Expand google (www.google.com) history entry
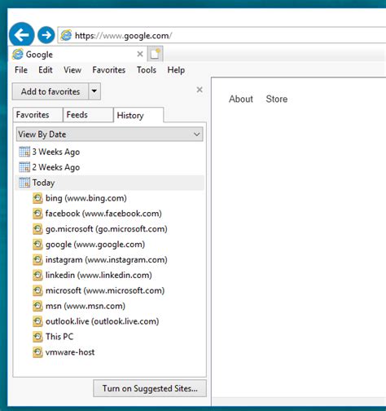The width and height of the screenshot is (386, 411). tap(95, 245)
